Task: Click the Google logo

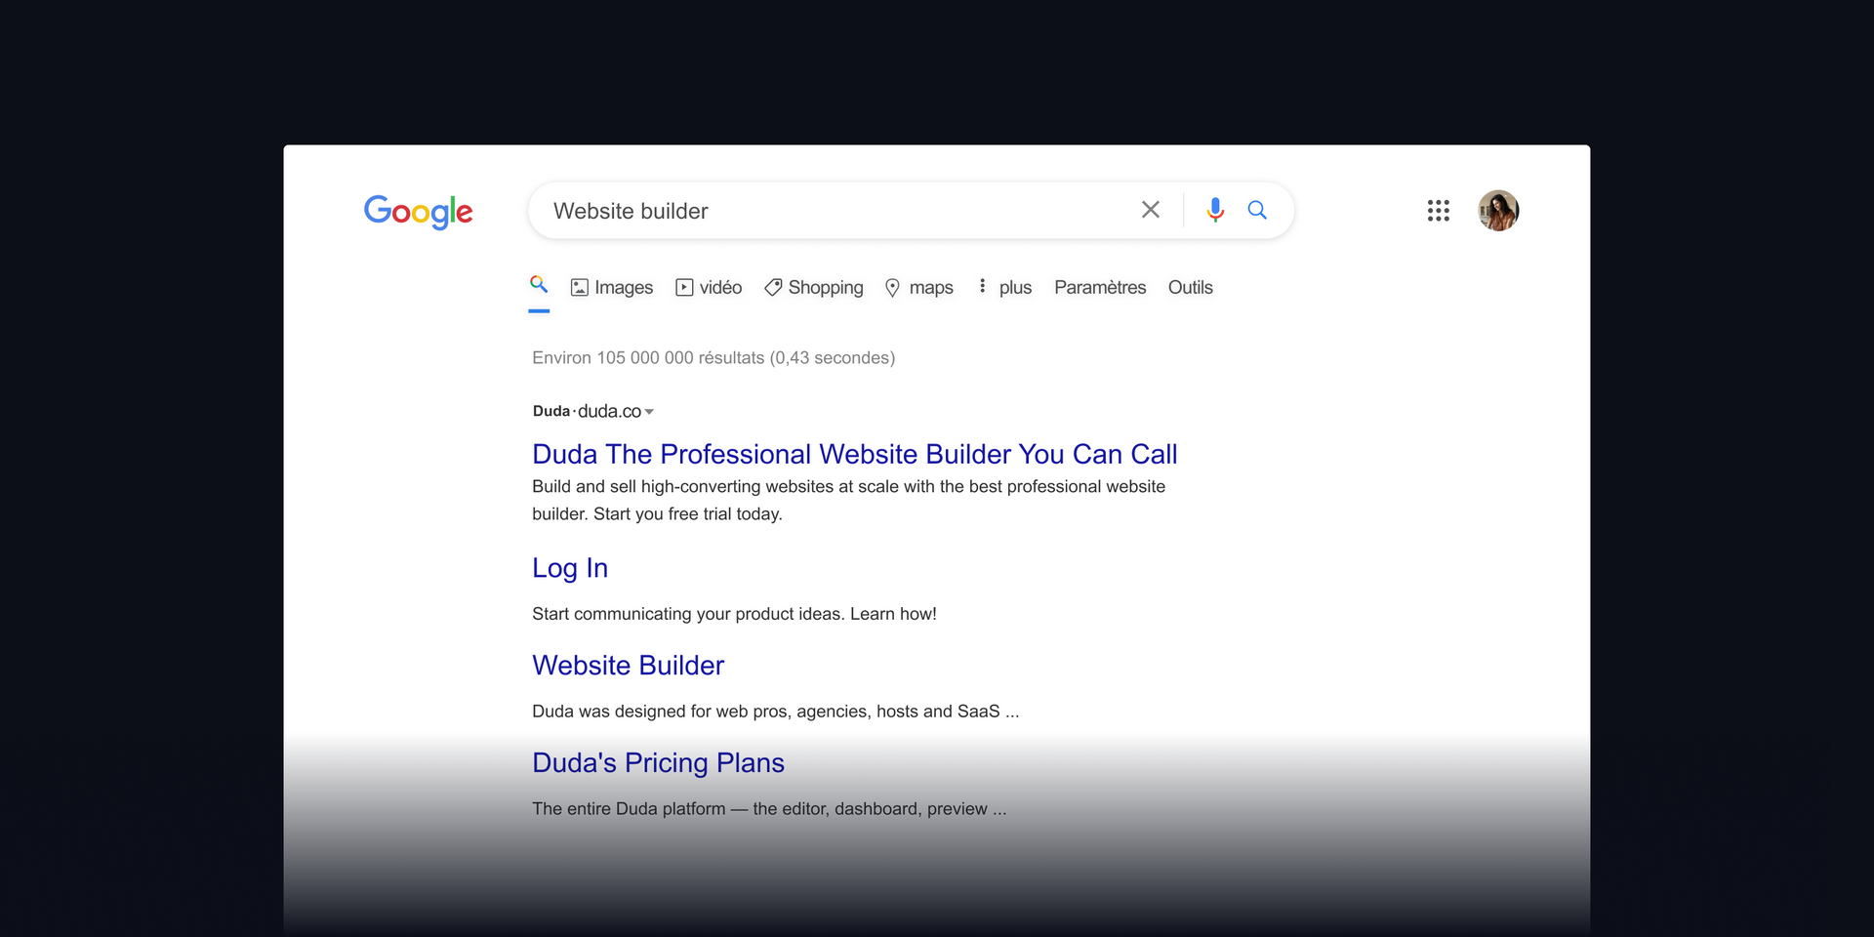Action: [x=418, y=211]
